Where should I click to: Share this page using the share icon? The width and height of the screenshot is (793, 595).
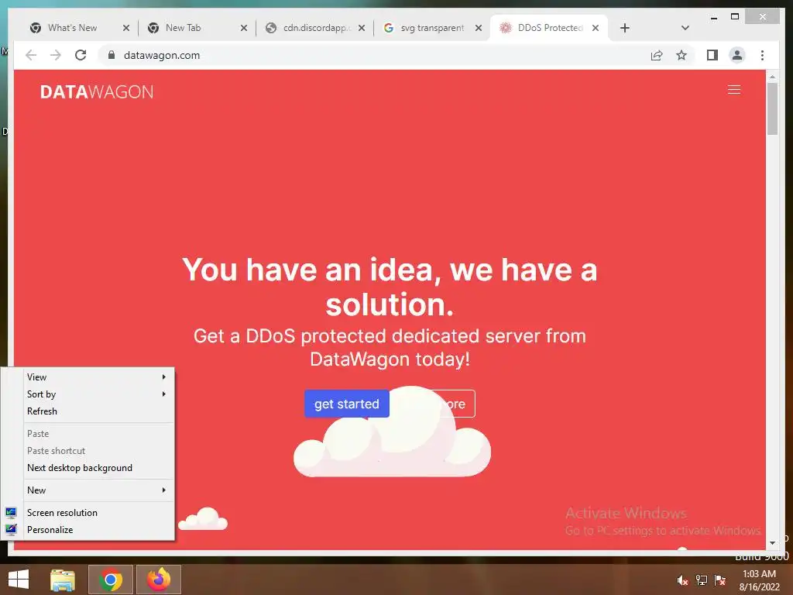(657, 55)
